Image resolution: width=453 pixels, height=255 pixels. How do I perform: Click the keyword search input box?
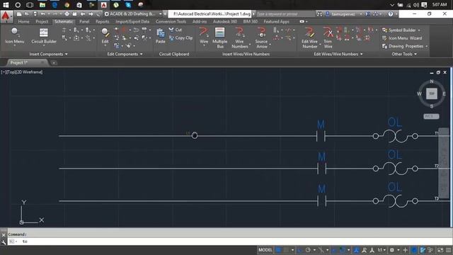285,14
